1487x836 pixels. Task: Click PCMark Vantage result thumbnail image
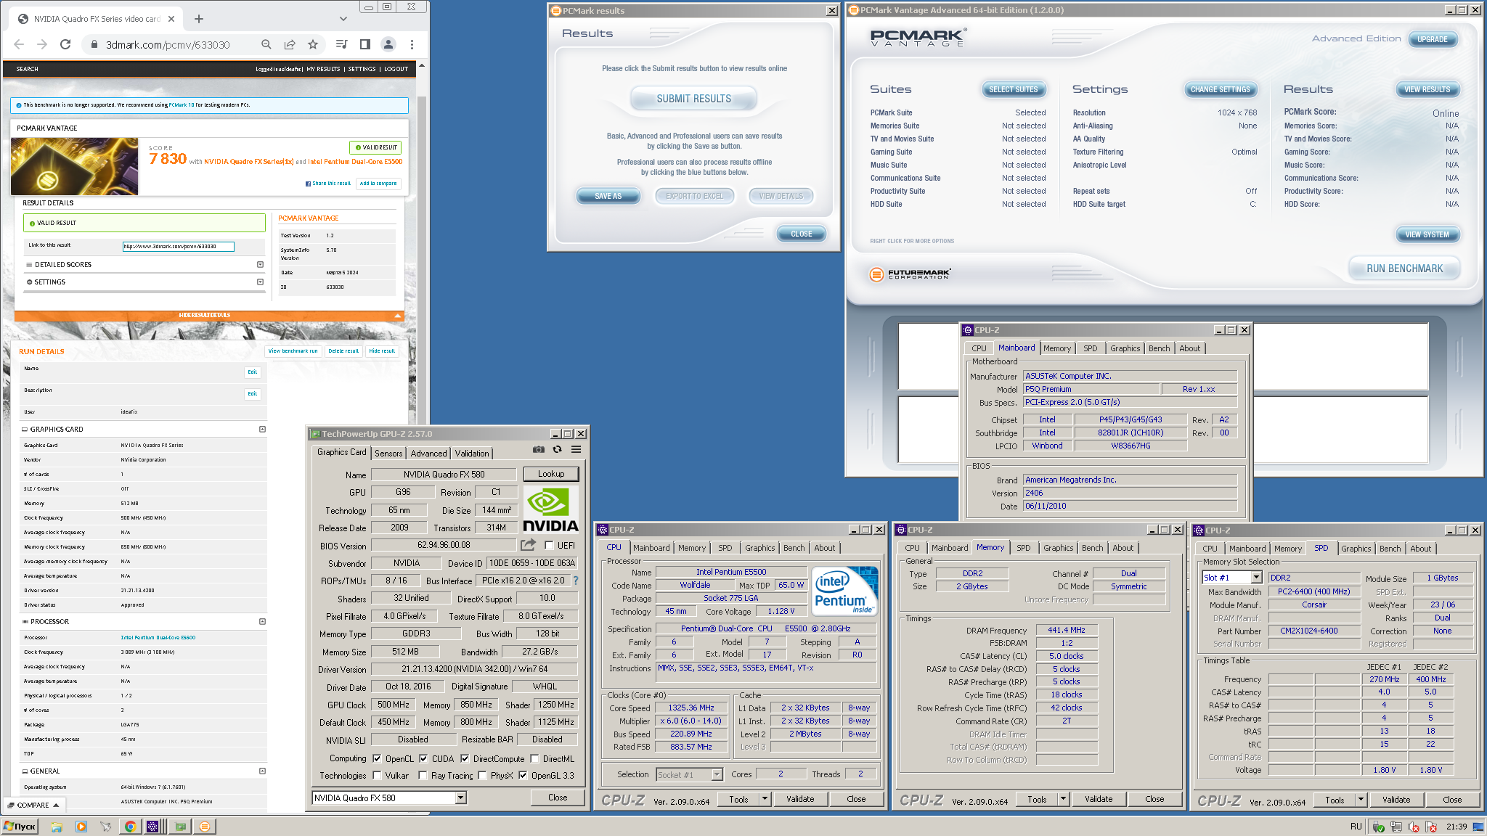74,166
